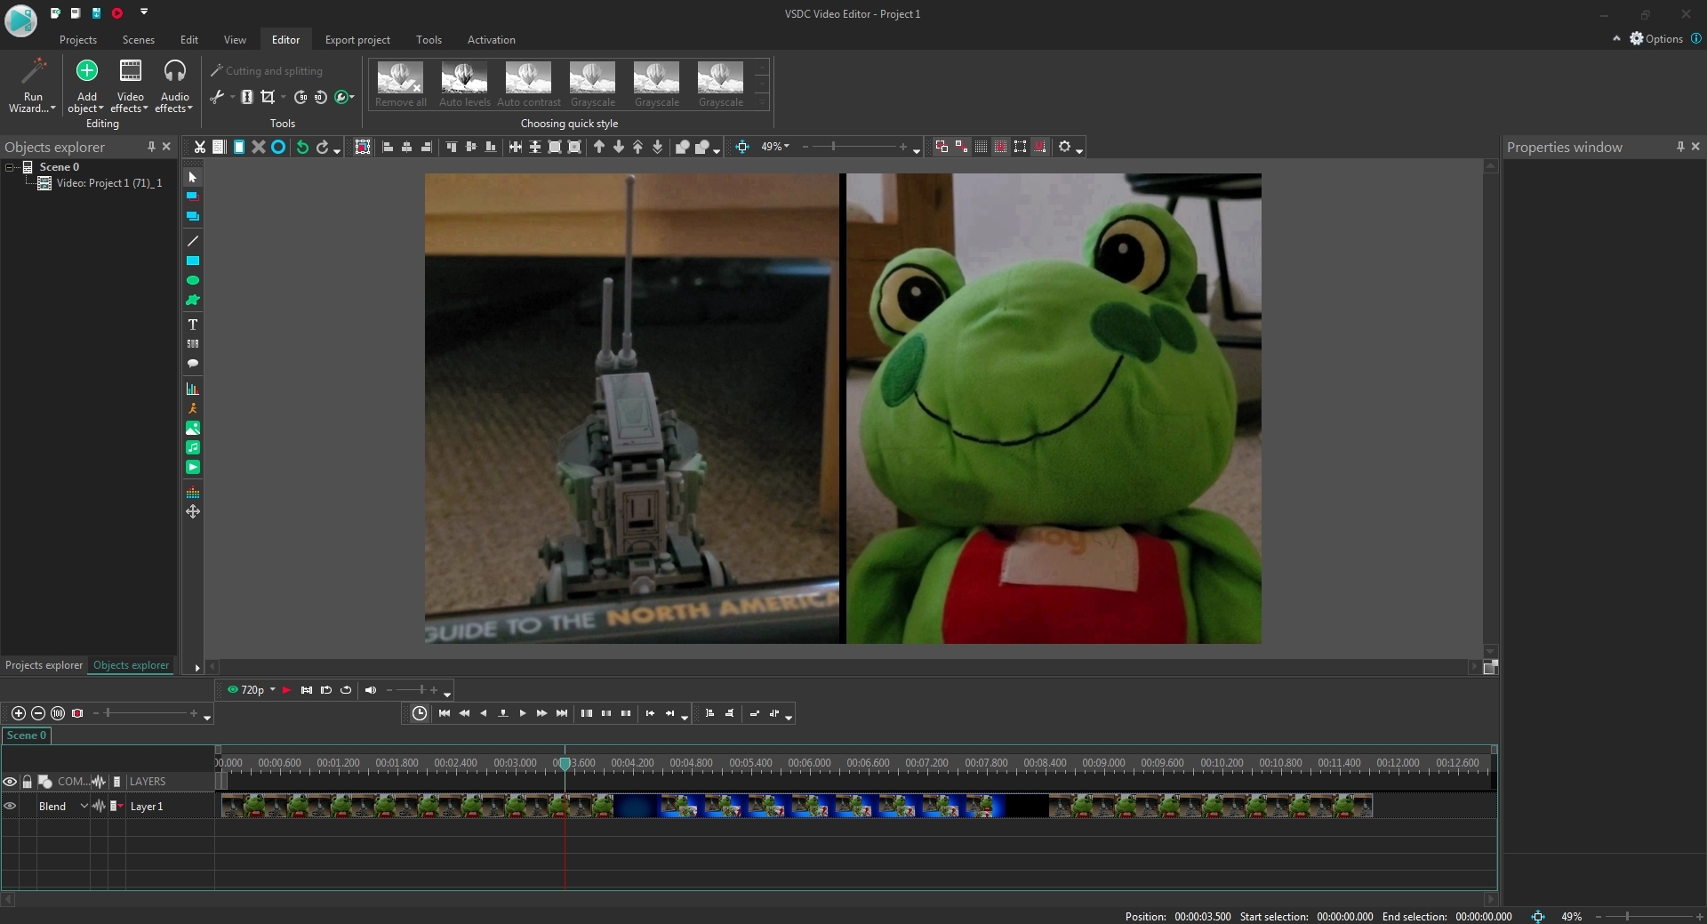Viewport: 1707px width, 924px height.
Task: Pick the Line drawing tool
Action: point(192,240)
